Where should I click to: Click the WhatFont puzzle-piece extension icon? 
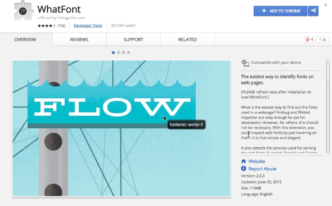23,11
